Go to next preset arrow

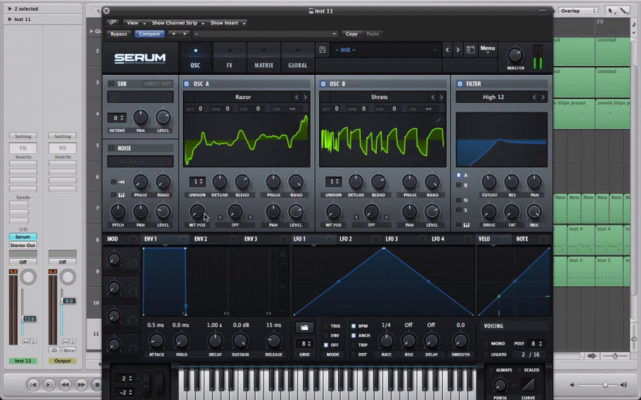coord(458,50)
